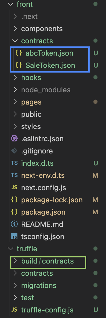The width and height of the screenshot is (106, 318).
Task: Click the git icon of .gitignore
Action: click(x=14, y=151)
